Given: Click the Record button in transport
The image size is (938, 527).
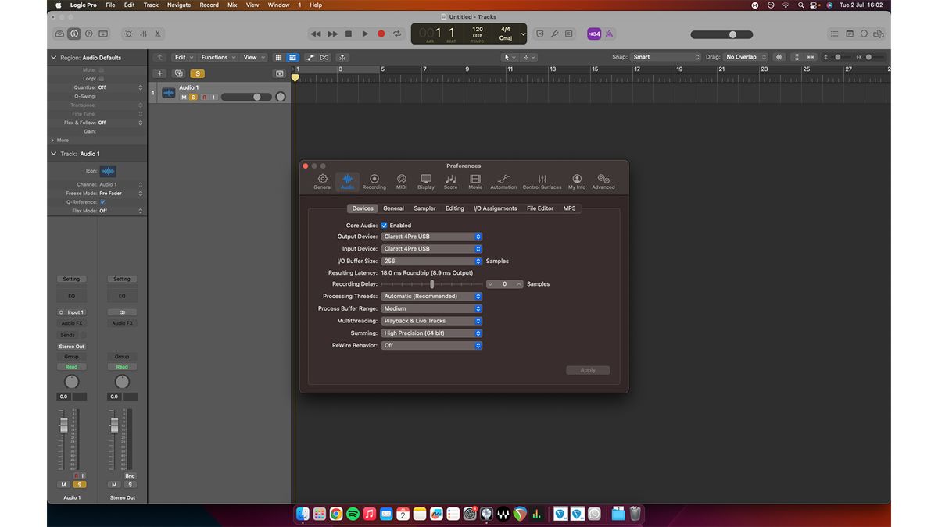Looking at the screenshot, I should [x=381, y=34].
